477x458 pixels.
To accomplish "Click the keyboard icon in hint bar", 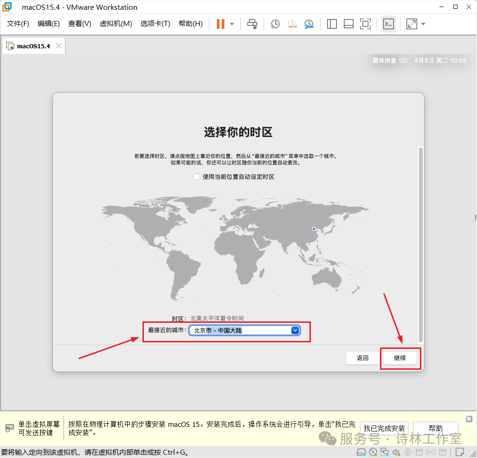I will pyautogui.click(x=10, y=428).
